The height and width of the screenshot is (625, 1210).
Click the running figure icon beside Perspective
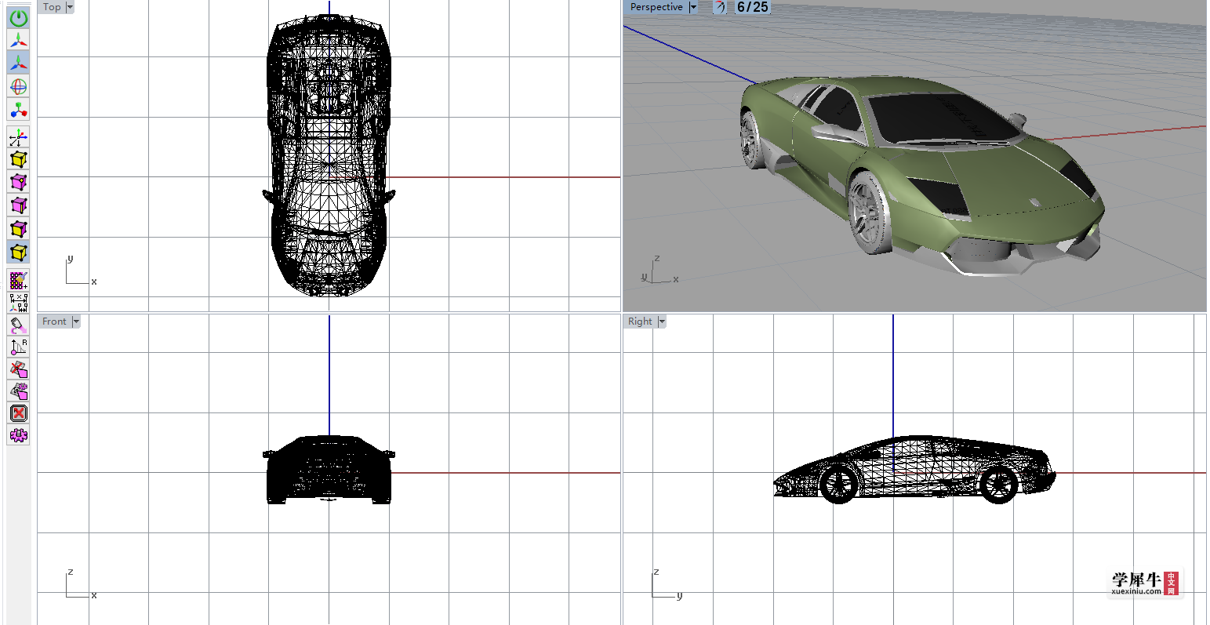pyautogui.click(x=720, y=7)
